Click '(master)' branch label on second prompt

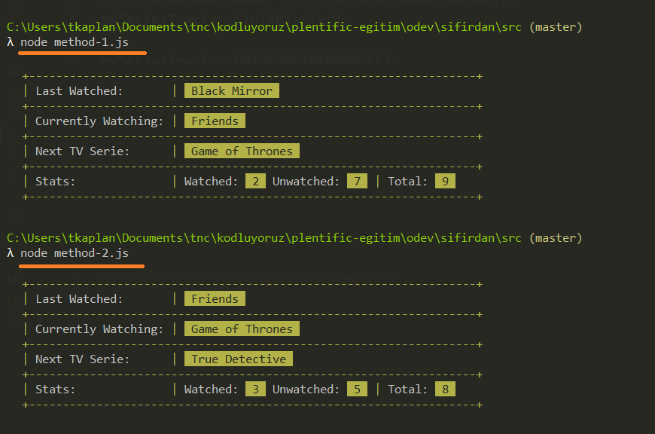(x=556, y=238)
